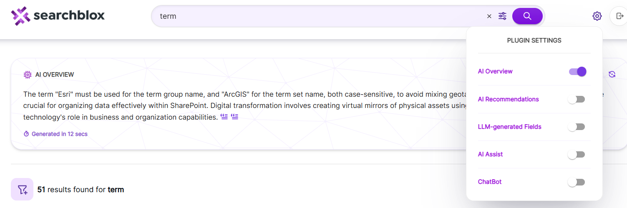Clear the search query with X icon
Screen dimensions: 627x208
[489, 16]
